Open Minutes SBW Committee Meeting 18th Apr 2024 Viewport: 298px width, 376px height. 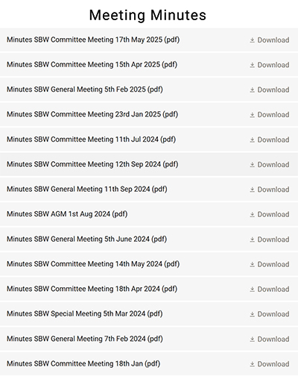tap(92, 289)
